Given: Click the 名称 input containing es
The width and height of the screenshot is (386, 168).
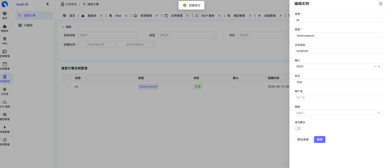Looking at the screenshot, I should click(x=338, y=20).
